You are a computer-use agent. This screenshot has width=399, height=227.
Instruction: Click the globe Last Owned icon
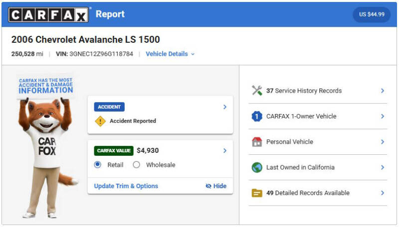[x=257, y=167]
